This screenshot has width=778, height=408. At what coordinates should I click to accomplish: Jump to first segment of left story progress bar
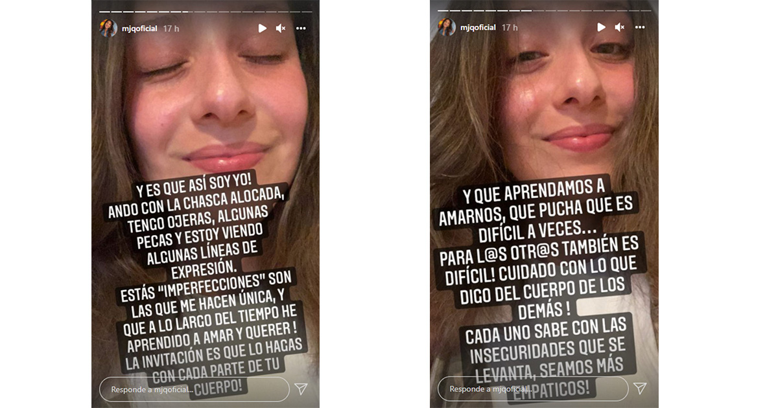(x=104, y=12)
